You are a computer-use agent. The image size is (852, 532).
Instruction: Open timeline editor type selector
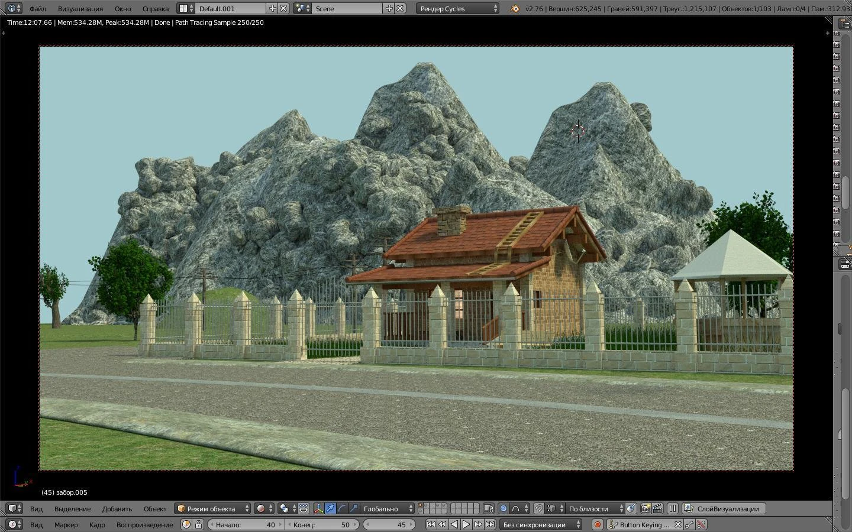pyautogui.click(x=14, y=524)
